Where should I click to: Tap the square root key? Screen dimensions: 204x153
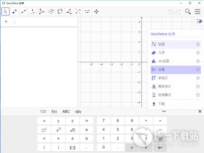pyautogui.click(x=72, y=130)
